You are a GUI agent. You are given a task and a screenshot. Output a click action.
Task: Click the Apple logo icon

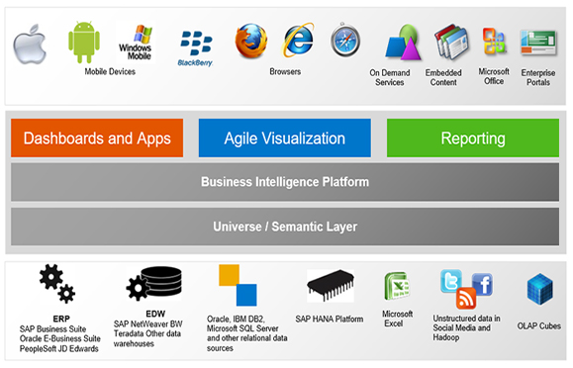pos(30,45)
